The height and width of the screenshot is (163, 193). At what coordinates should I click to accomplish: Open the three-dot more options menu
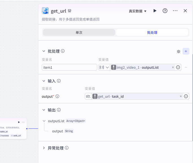pos(175,11)
